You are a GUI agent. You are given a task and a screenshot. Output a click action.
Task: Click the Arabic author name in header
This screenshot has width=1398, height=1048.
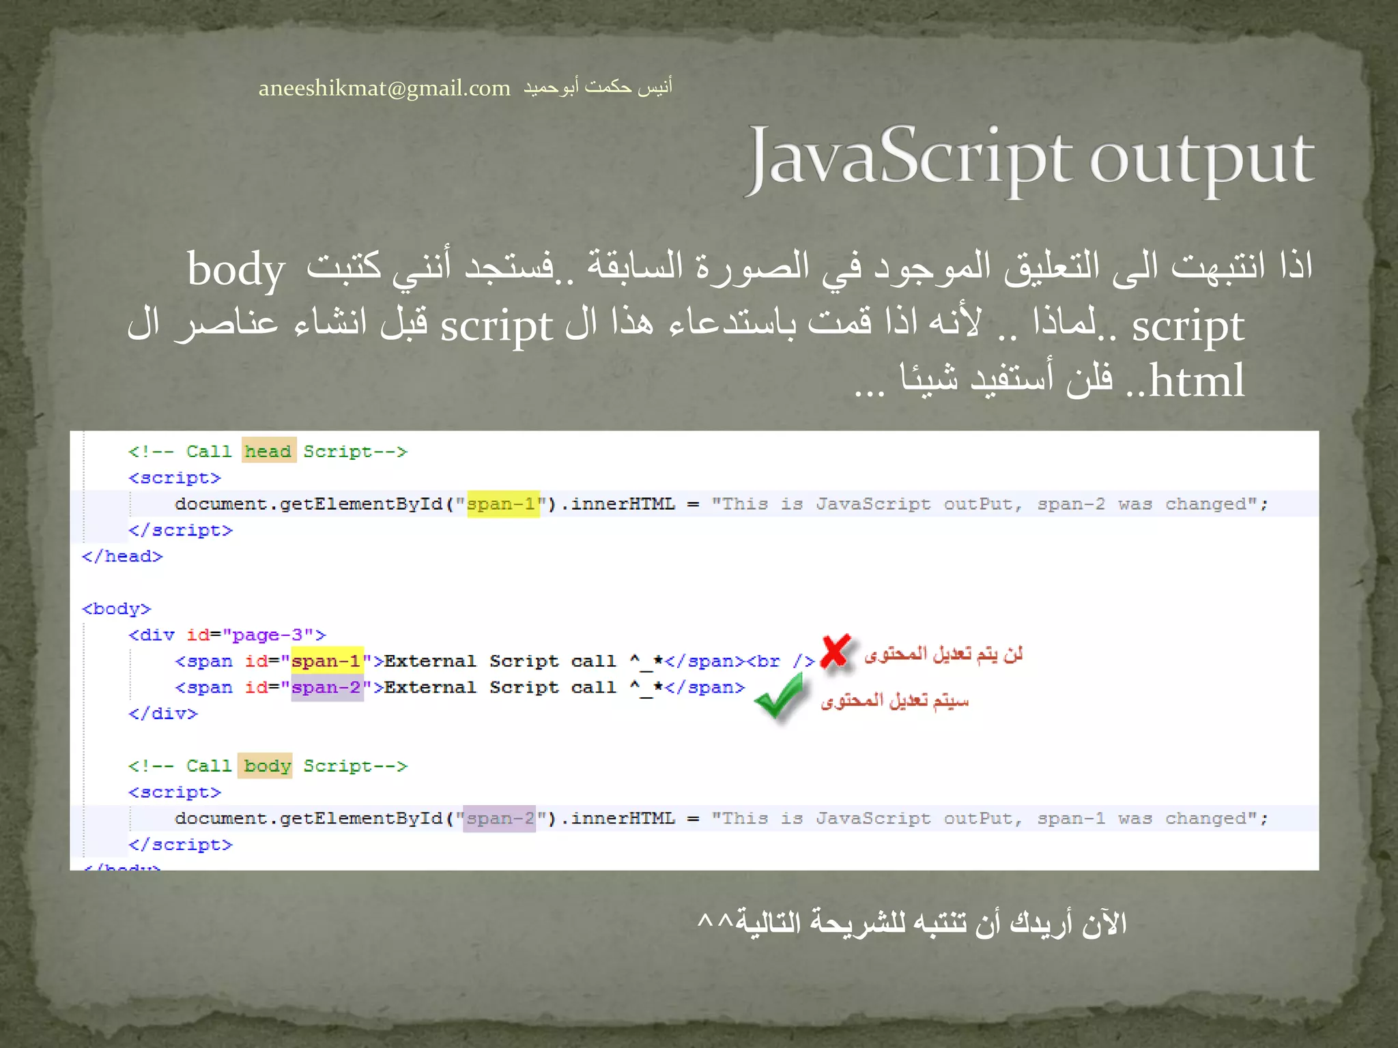point(598,87)
